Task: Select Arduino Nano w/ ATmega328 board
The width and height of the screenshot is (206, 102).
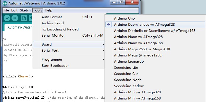Action: coord(155,37)
